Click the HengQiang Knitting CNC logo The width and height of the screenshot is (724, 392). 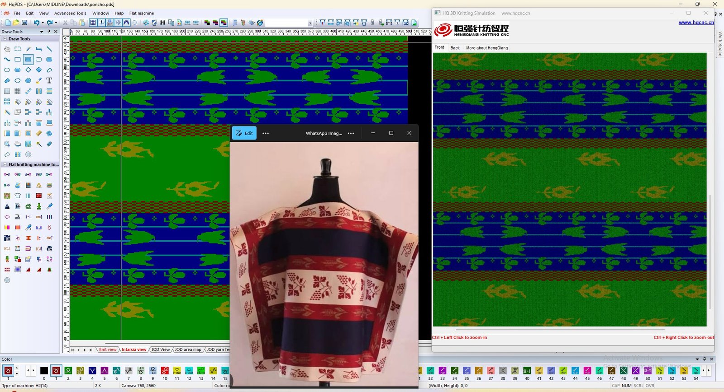click(472, 30)
